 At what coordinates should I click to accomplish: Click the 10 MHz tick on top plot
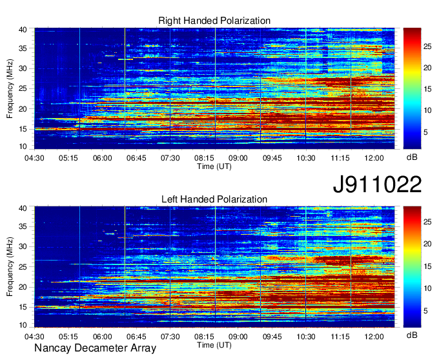click(23, 146)
